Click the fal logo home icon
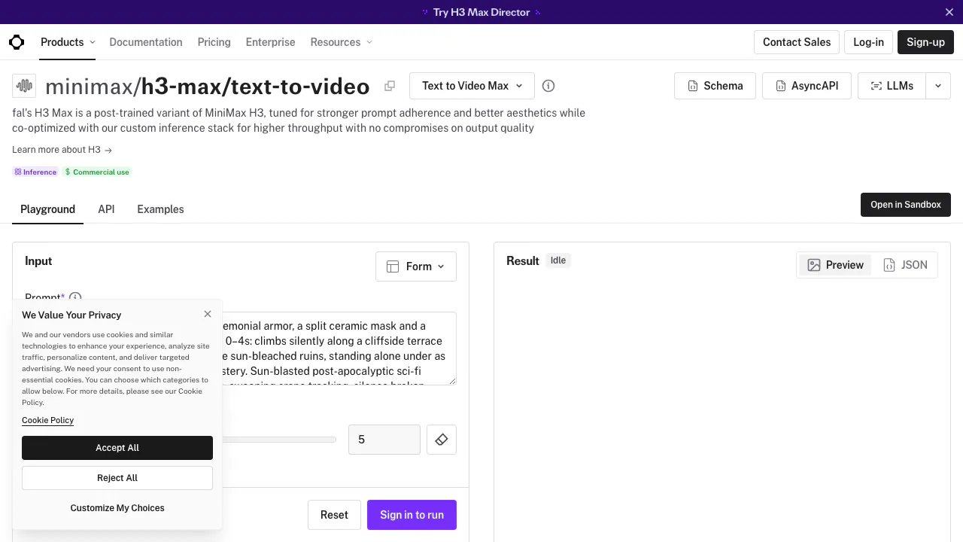The width and height of the screenshot is (963, 542). click(x=17, y=42)
